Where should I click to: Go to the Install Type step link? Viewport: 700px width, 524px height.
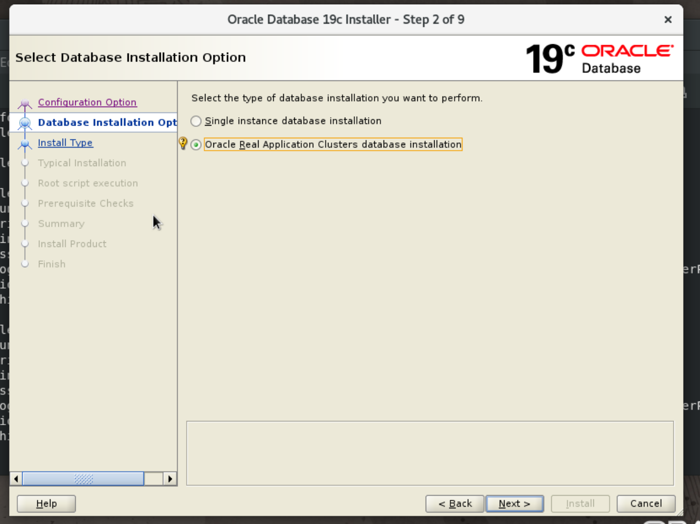coord(65,143)
